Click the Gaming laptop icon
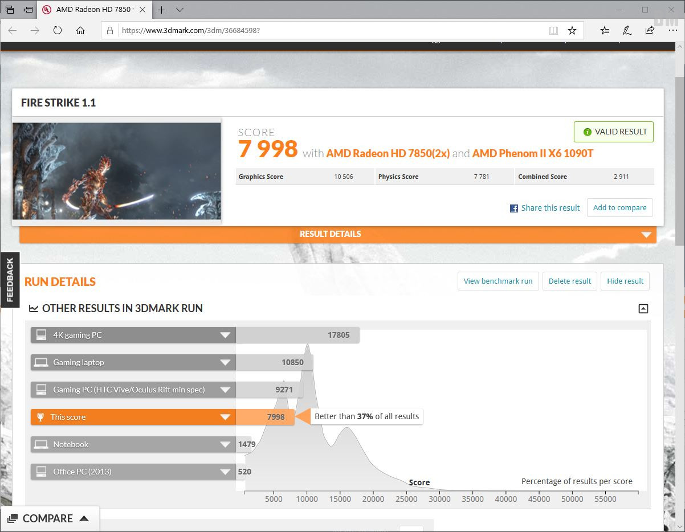 [x=41, y=362]
